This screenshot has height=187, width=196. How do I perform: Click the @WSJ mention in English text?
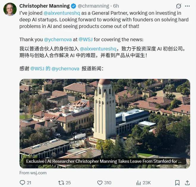[x=86, y=39]
